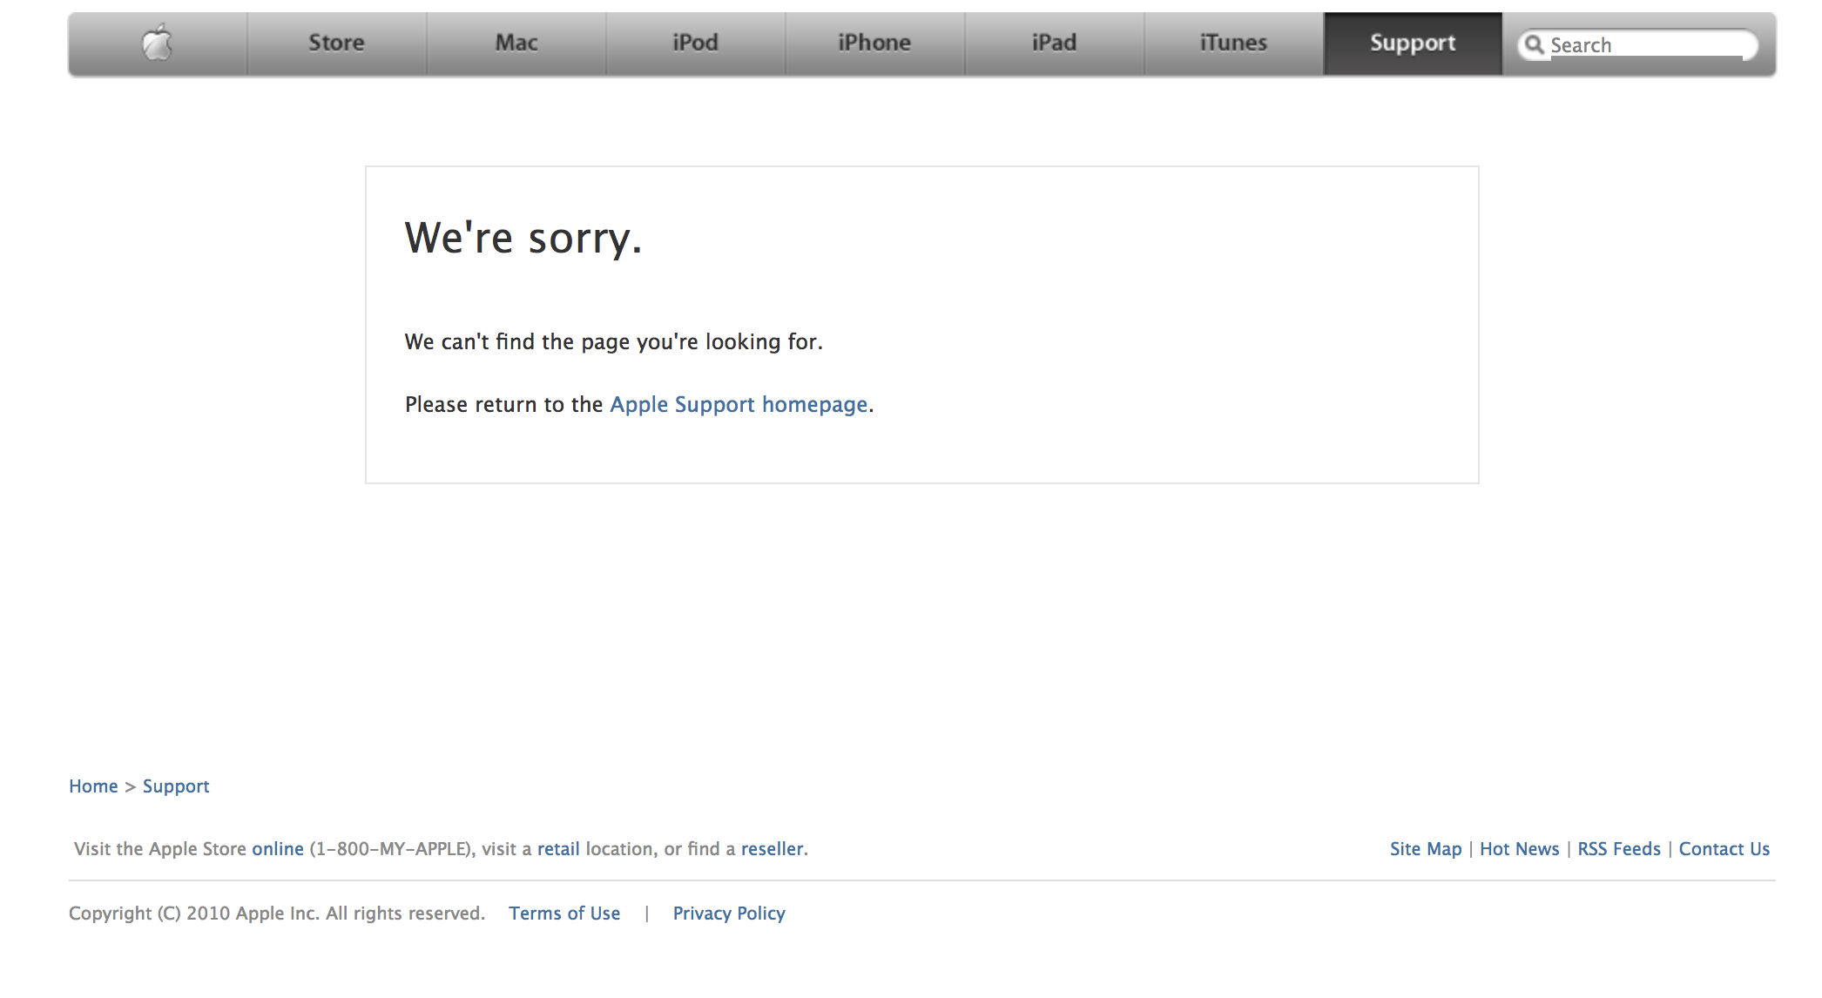Select the iPhone tab
Viewport: 1822px width, 998px height.
(875, 44)
